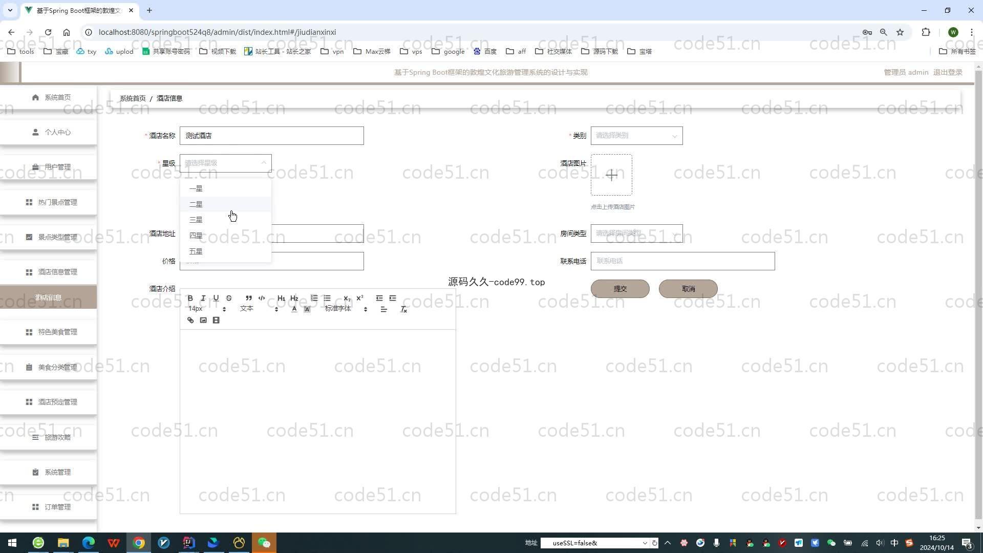Click the 取消 cancel button

click(x=688, y=289)
